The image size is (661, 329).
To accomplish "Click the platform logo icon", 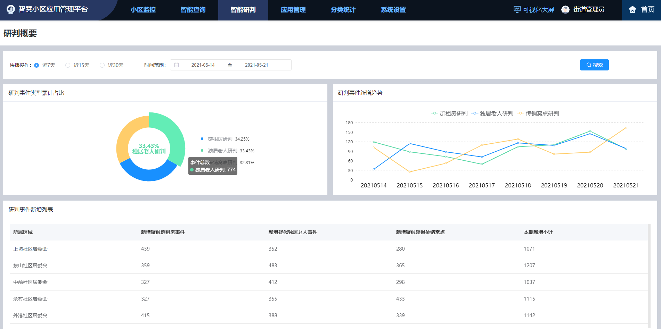I will (11, 9).
